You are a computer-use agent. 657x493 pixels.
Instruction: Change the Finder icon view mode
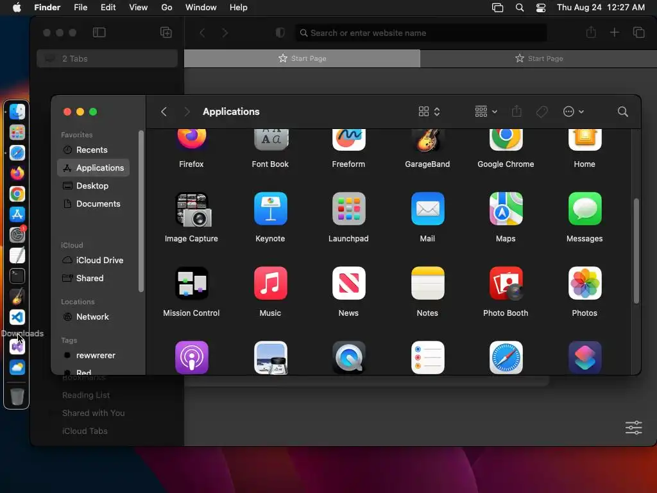pos(429,112)
